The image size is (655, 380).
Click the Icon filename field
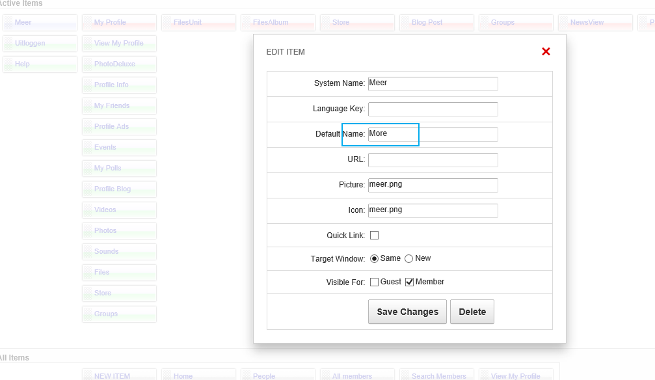[x=433, y=211]
